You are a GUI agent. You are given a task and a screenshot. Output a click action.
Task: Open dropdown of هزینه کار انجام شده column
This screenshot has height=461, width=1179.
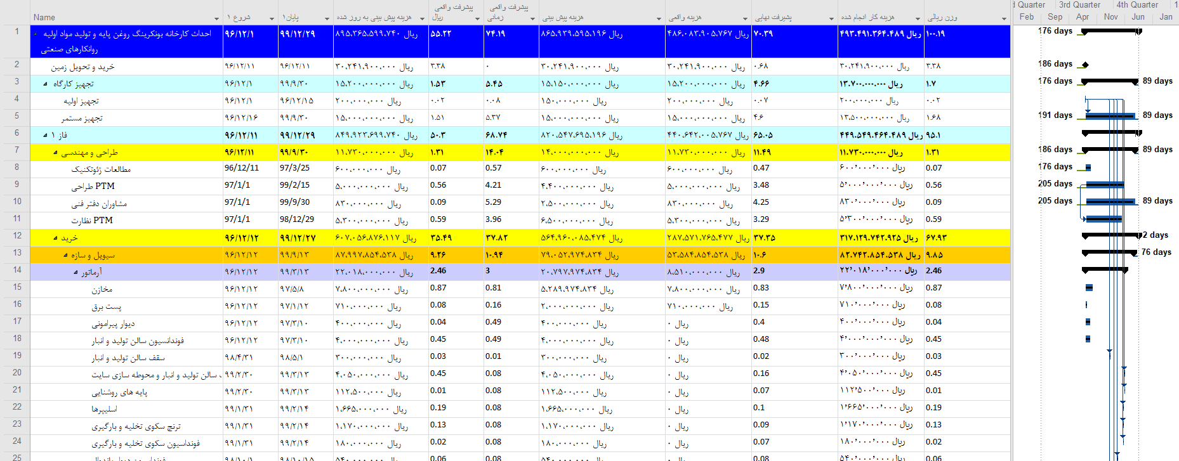tap(918, 18)
